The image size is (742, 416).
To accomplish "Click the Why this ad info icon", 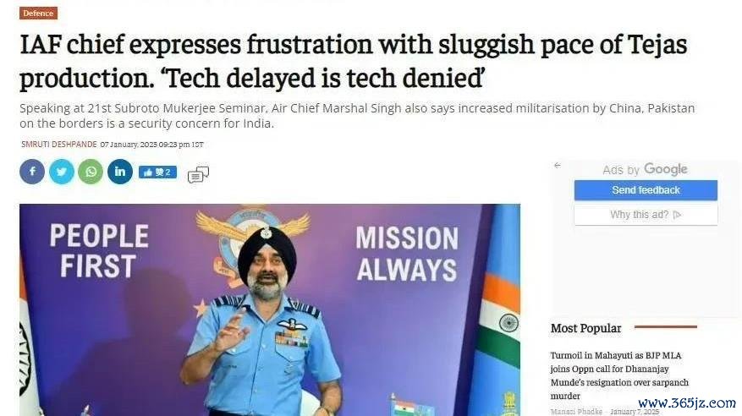I will 677,215.
